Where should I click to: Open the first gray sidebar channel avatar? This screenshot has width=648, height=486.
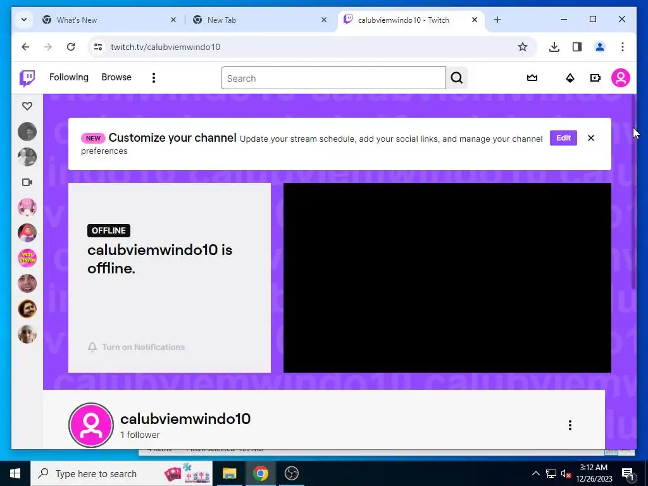coord(27,132)
